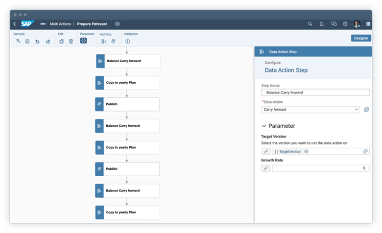Click the Multi Actions breadcrumb
This screenshot has width=382, height=233.
[x=61, y=23]
